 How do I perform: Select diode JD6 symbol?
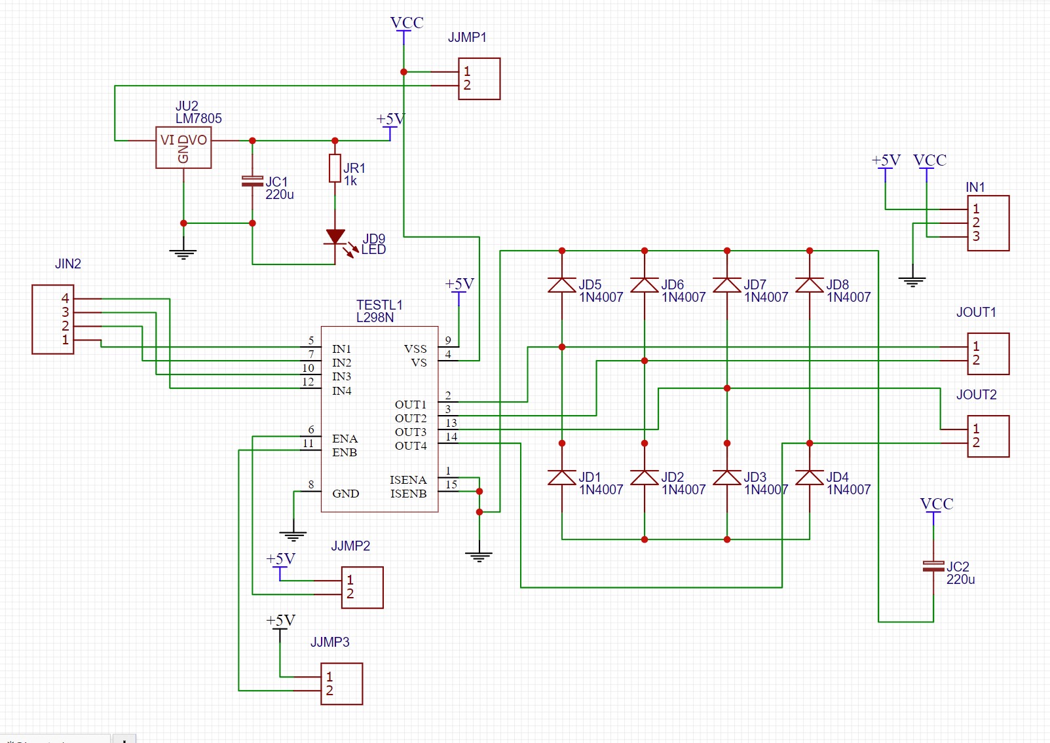[x=645, y=285]
